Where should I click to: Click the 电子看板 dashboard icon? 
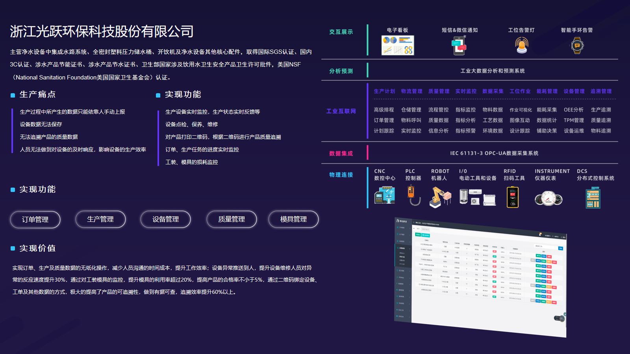[x=397, y=45]
